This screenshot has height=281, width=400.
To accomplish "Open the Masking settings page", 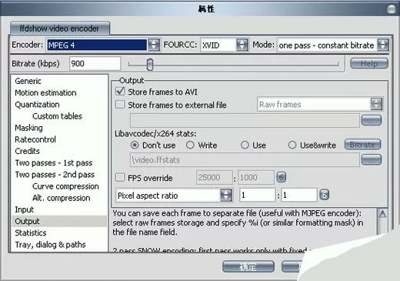I will point(28,128).
